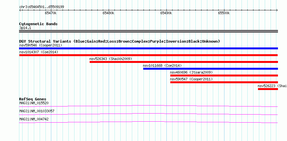
Task: Open the MAGI1|NM_001033057 transcript label
Action: pyautogui.click(x=37, y=111)
